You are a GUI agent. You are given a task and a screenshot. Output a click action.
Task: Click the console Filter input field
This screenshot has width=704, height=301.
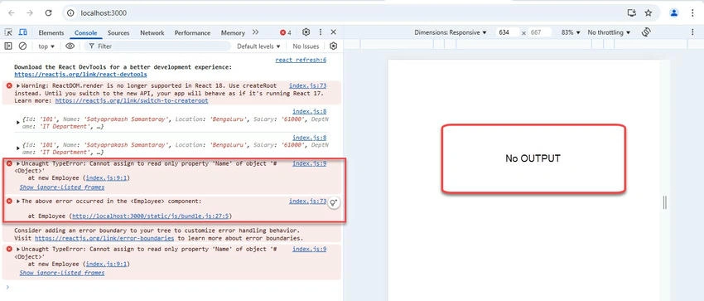coord(157,46)
